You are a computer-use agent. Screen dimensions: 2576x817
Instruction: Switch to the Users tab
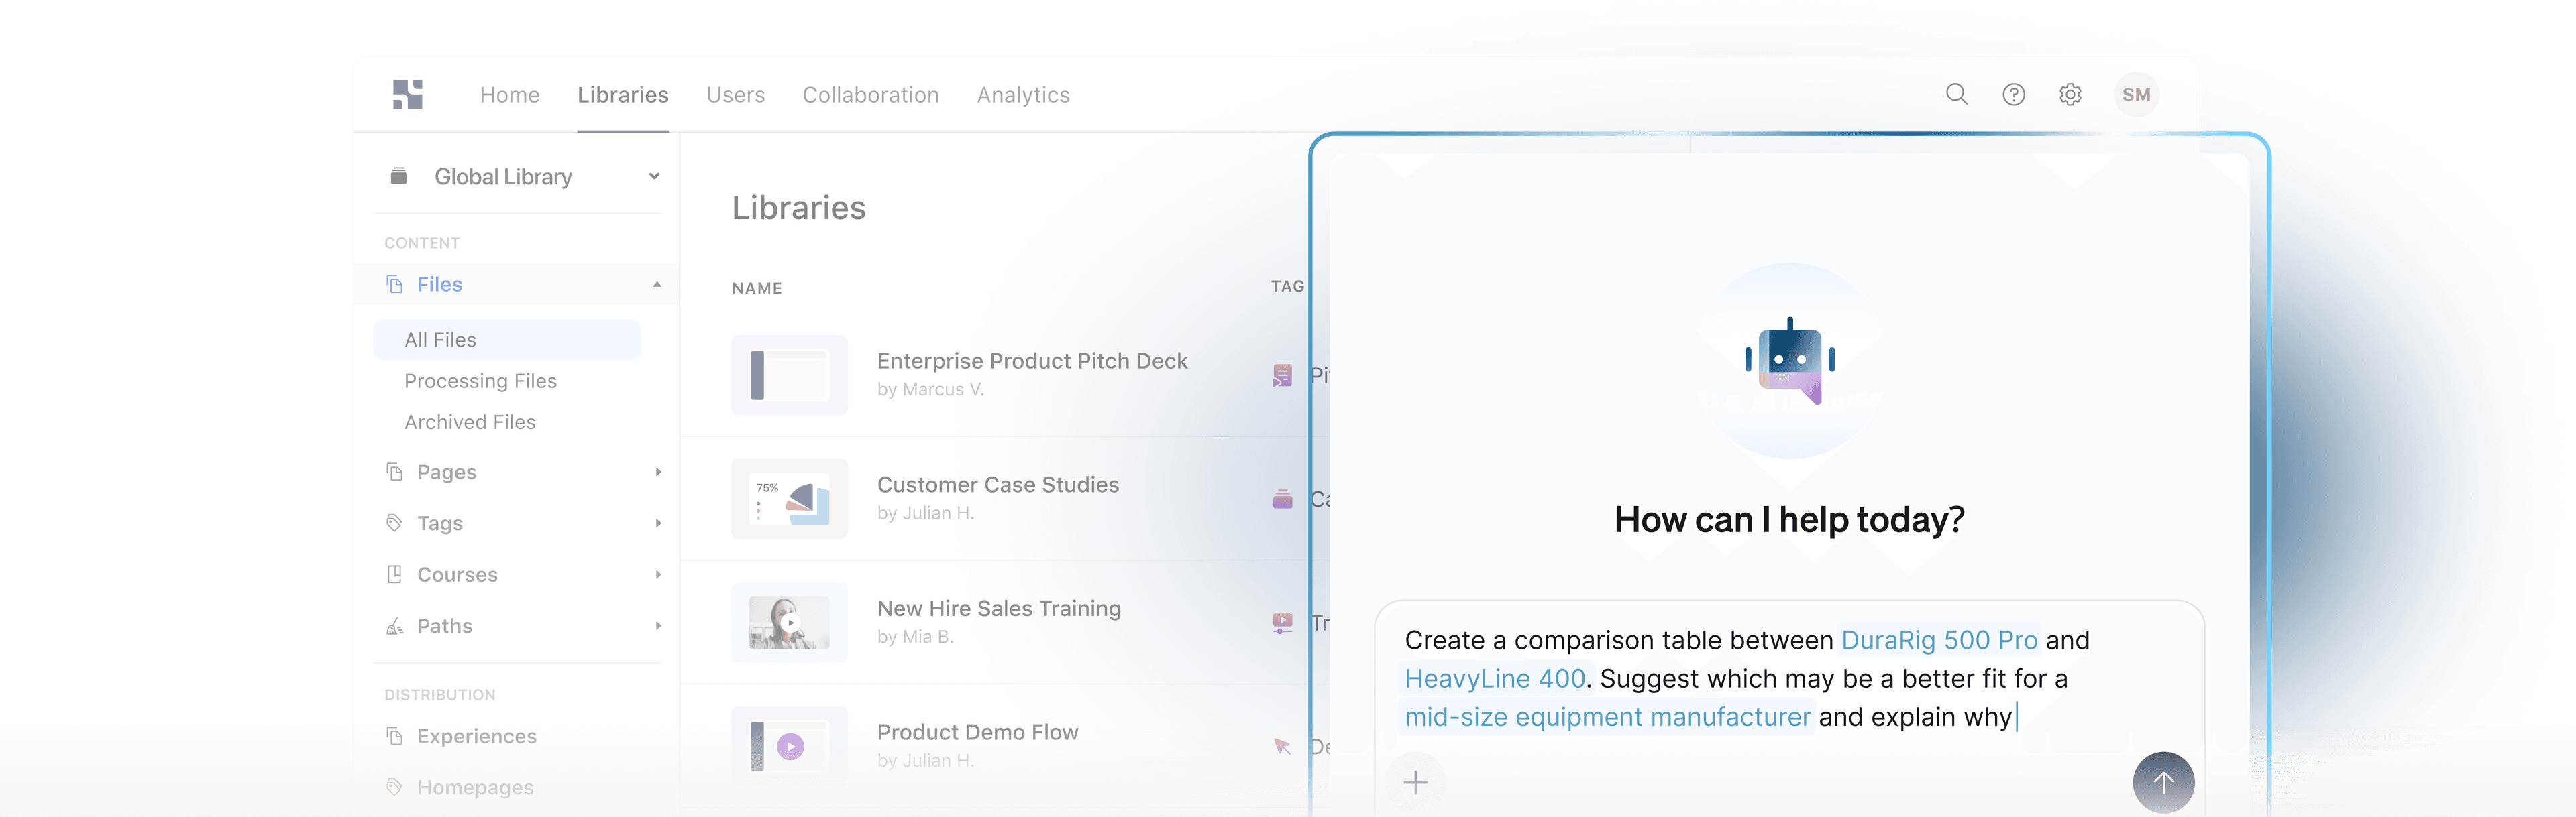[735, 95]
